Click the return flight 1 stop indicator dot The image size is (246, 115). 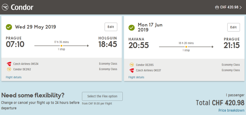(x=186, y=47)
